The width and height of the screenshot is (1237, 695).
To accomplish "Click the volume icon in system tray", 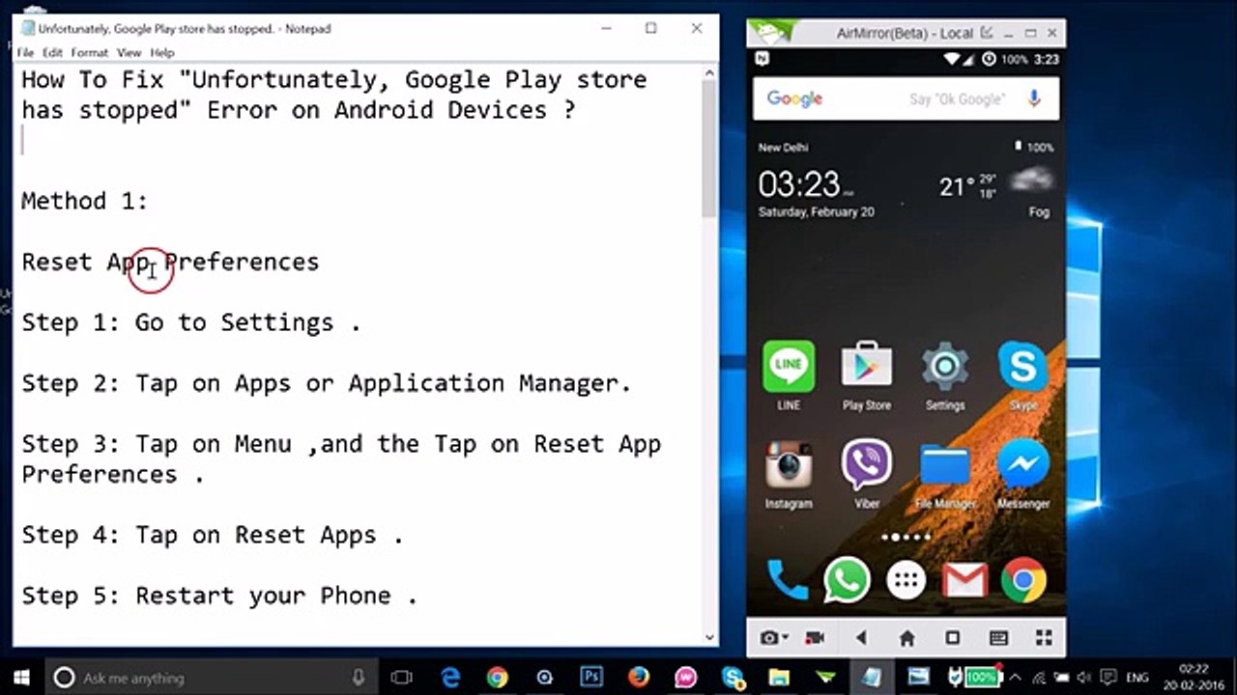I will (1084, 678).
